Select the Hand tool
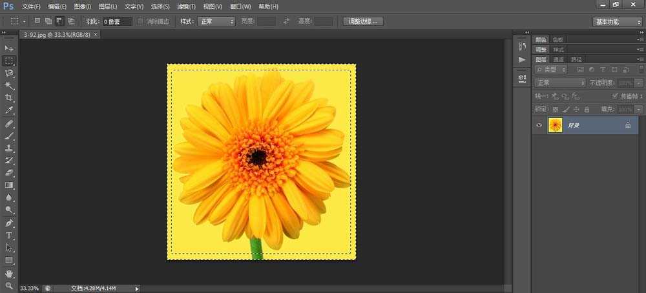The image size is (646, 293). 9,273
